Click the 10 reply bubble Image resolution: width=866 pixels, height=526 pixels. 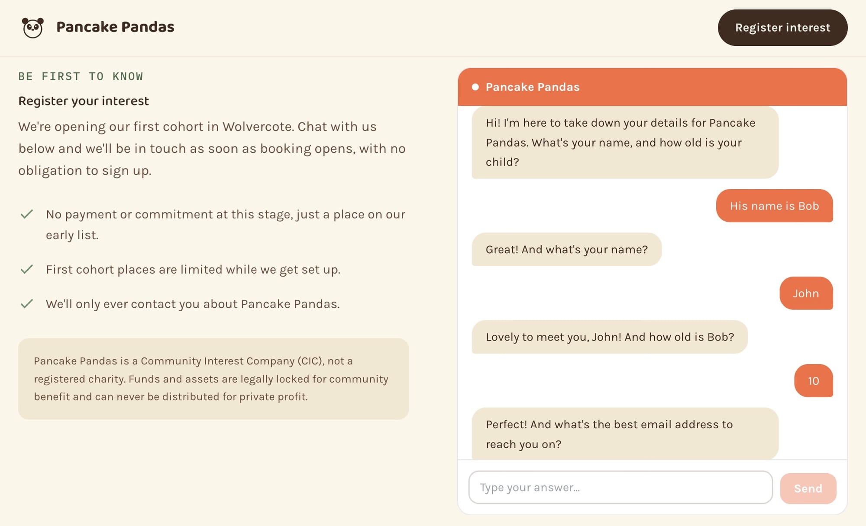813,381
